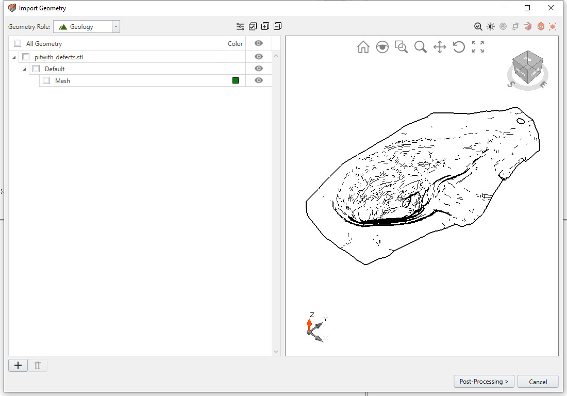Open the geometry settings sliders icon
567x396 pixels.
[x=240, y=26]
